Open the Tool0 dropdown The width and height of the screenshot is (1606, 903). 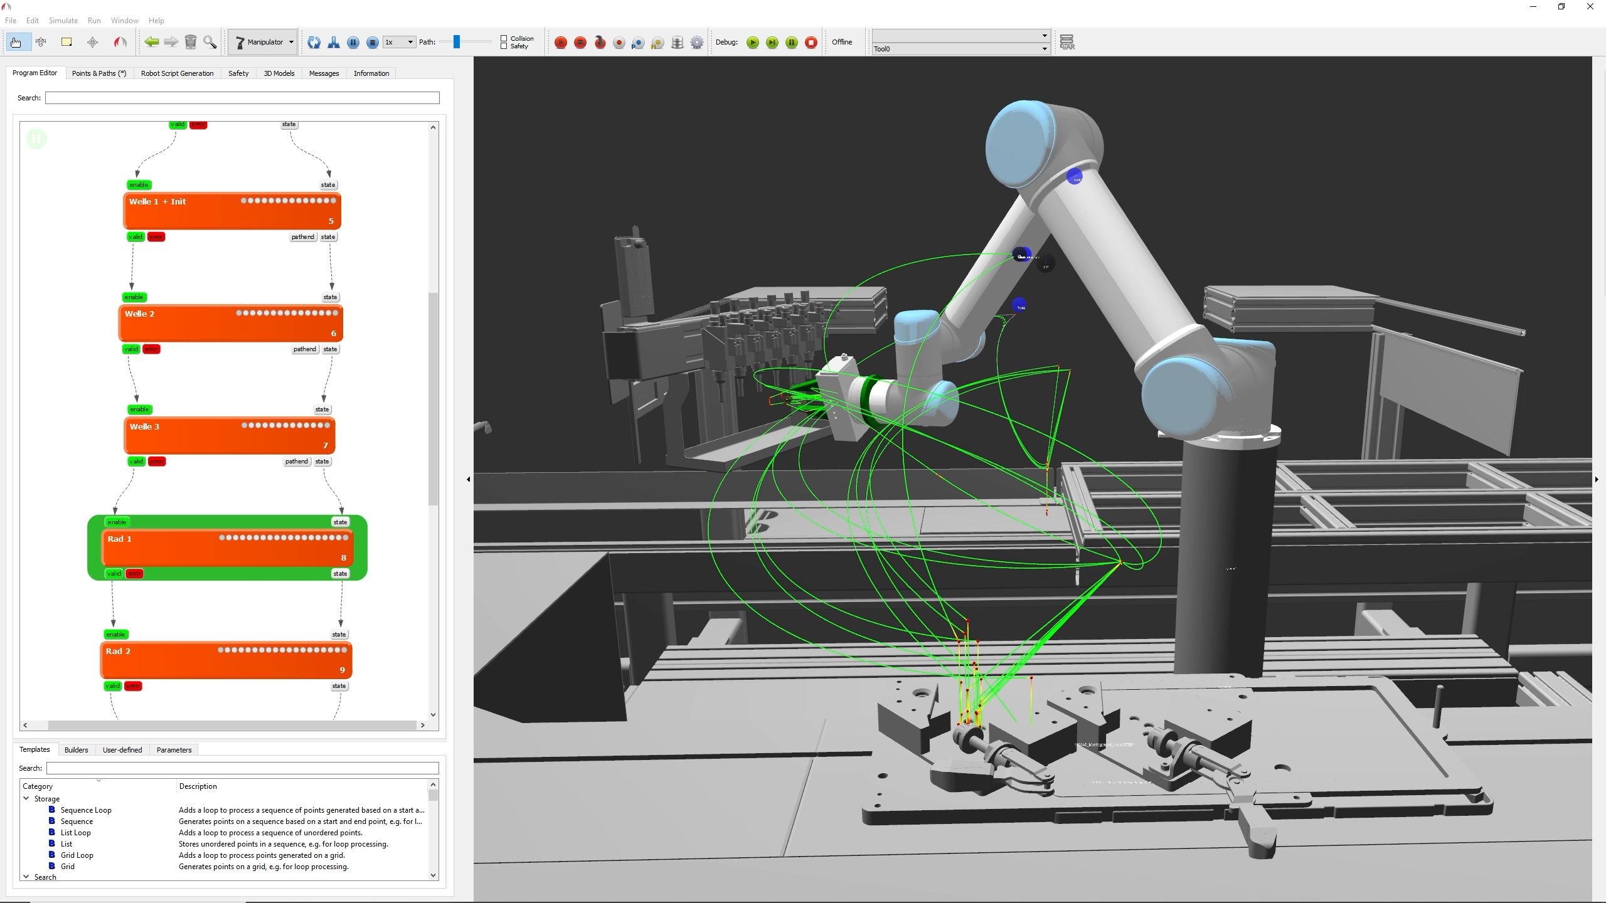(960, 48)
